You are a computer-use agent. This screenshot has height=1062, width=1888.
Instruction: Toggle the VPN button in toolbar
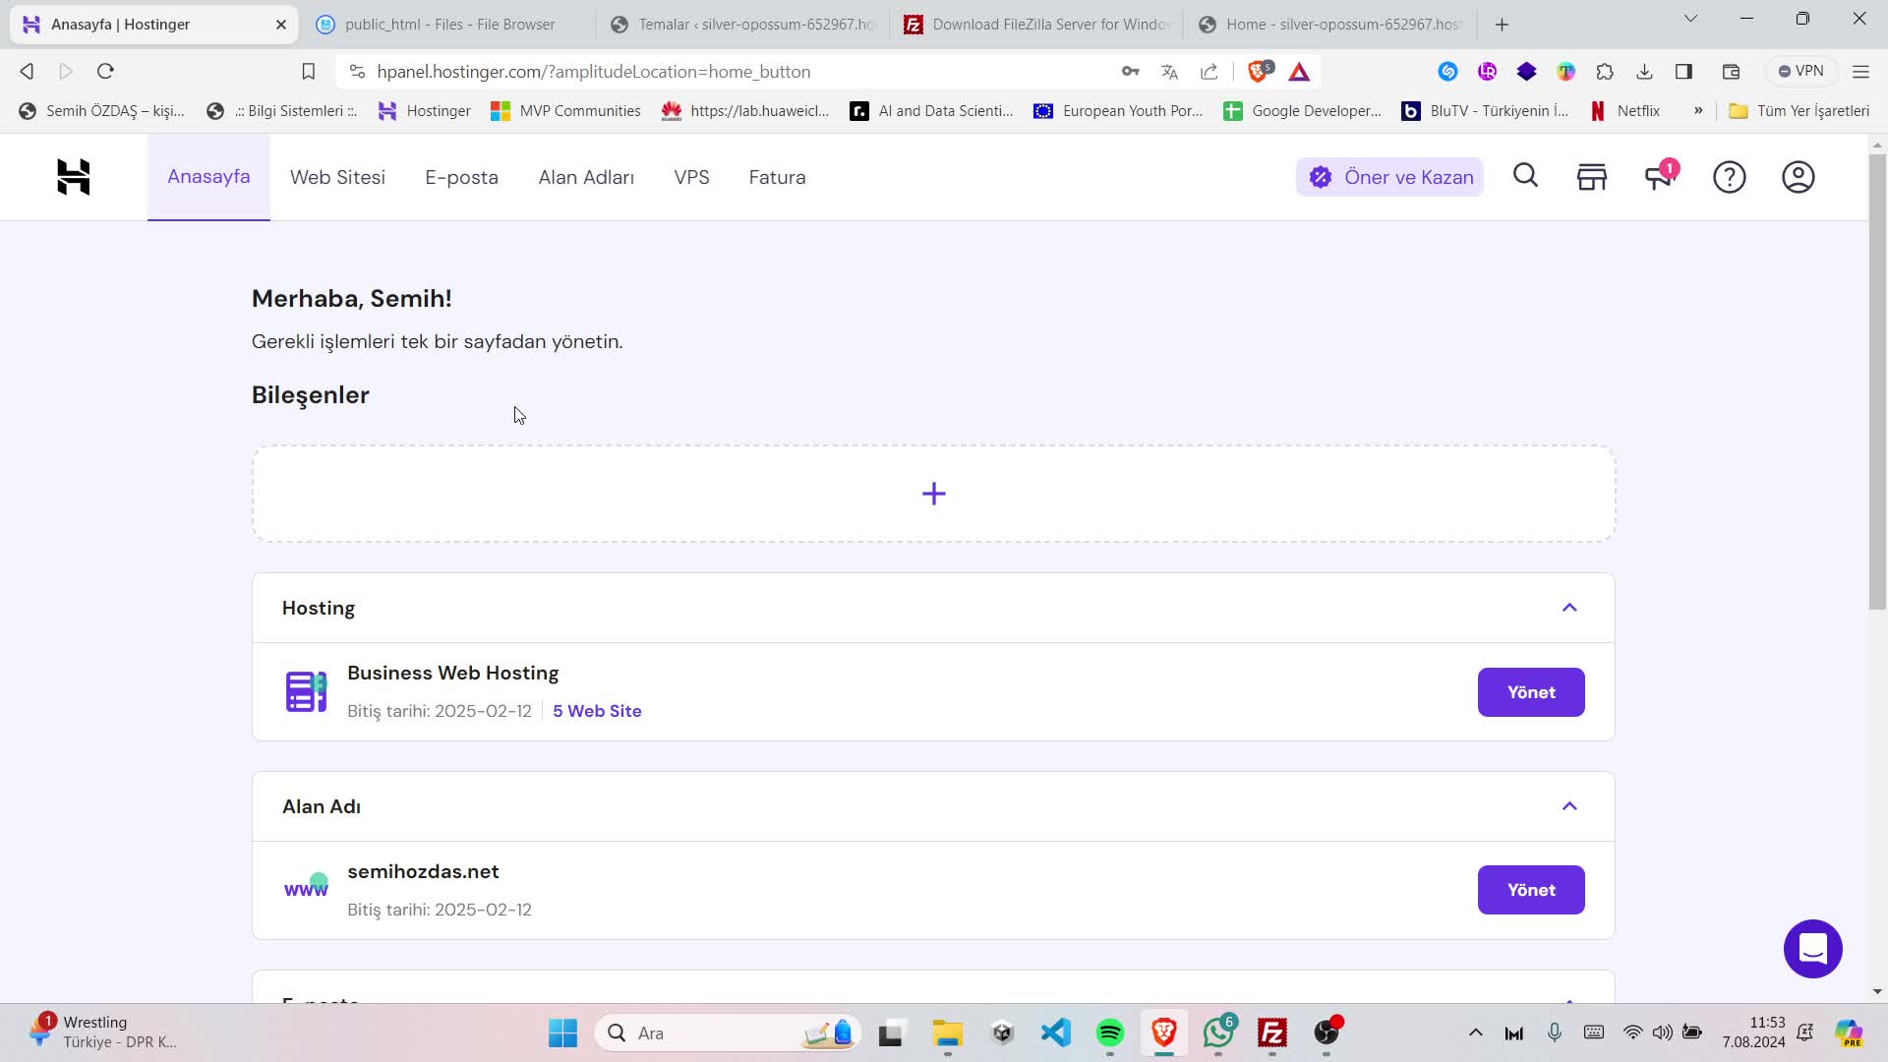[x=1800, y=71]
